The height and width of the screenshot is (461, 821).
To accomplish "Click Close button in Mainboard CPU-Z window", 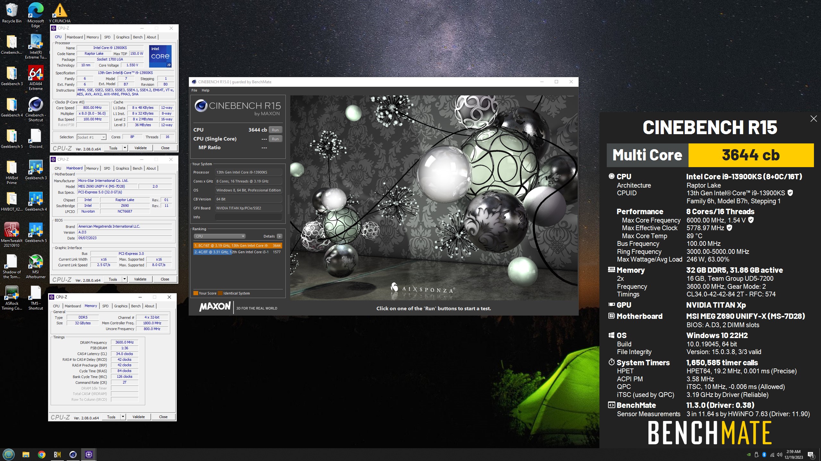I will point(165,279).
